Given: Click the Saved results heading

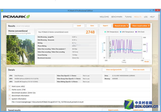Looking at the screenshot, I should [14, 110].
